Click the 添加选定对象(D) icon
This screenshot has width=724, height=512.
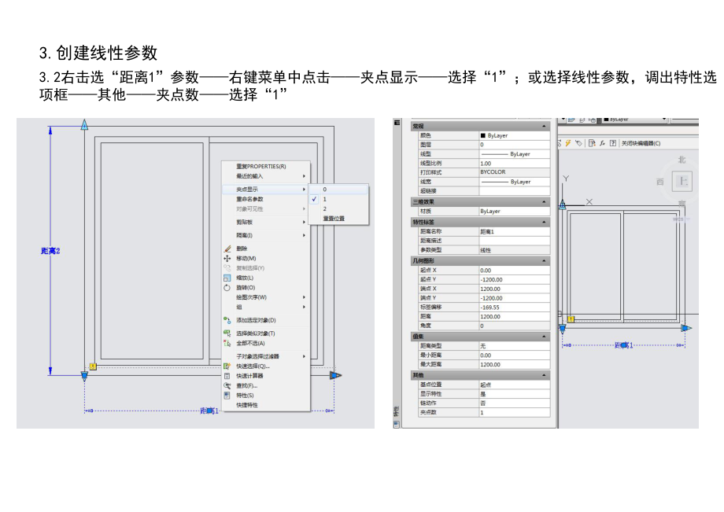click(227, 320)
